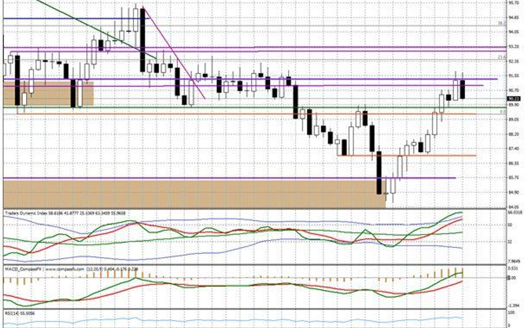Click the 84.90 price axis label

click(514, 192)
